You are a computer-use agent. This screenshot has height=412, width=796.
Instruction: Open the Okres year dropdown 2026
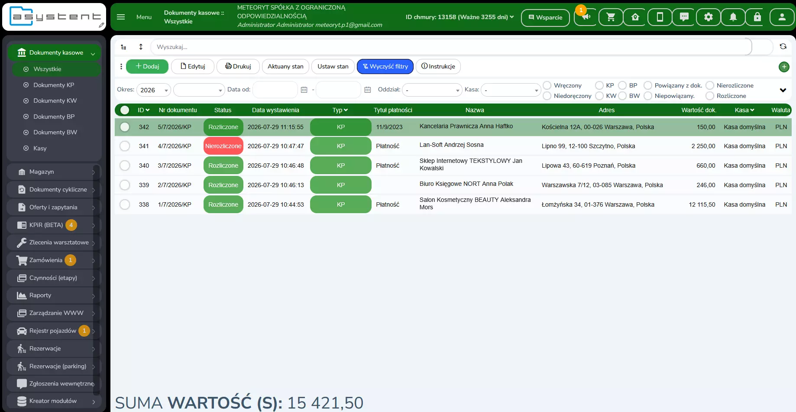[x=154, y=90]
